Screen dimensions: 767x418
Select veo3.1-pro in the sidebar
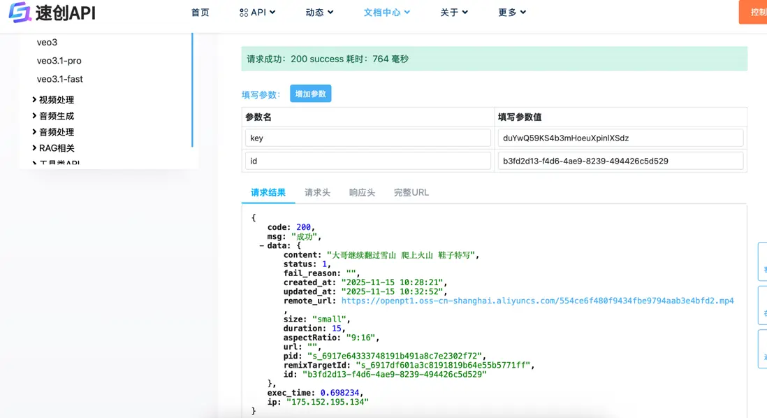coord(59,61)
